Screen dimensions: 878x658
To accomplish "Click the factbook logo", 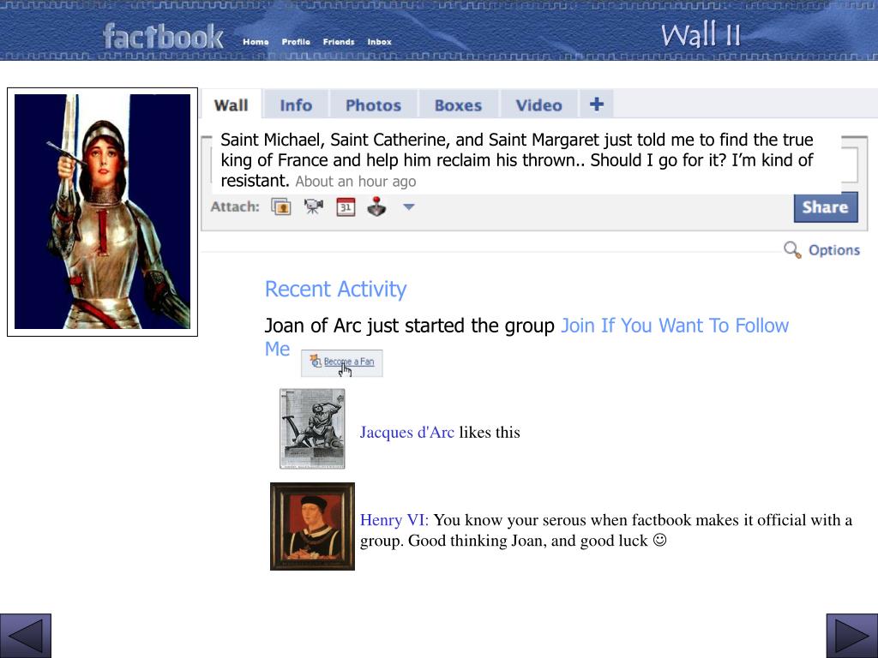I will click(x=163, y=36).
